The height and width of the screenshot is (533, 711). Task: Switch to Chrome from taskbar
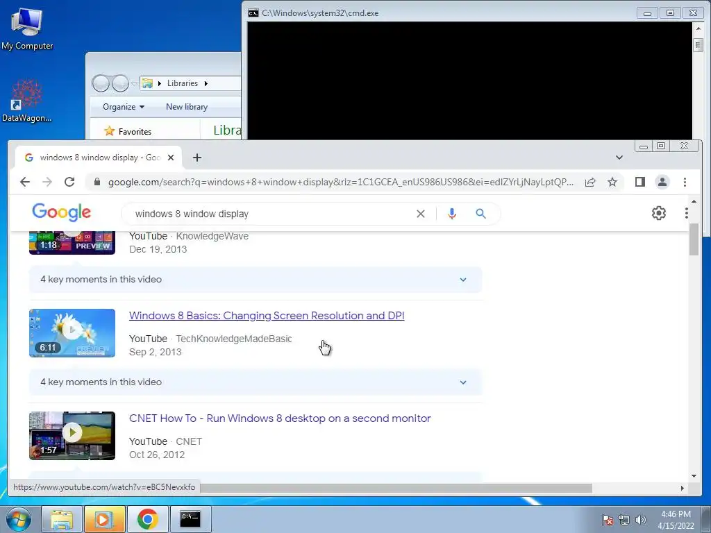click(148, 519)
